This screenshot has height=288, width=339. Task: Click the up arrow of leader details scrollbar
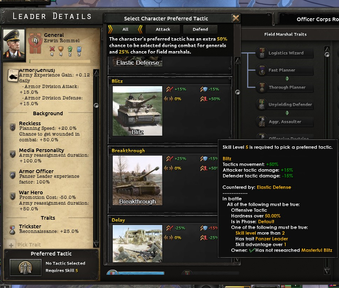[x=96, y=72]
